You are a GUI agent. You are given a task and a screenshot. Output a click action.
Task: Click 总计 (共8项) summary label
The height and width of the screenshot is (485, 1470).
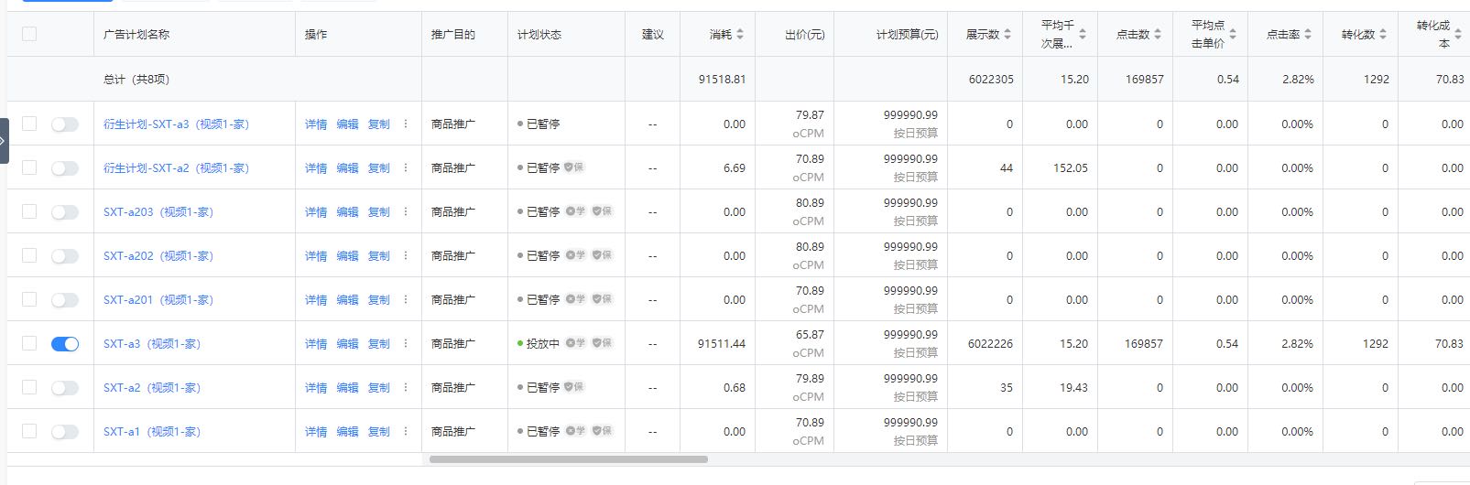click(136, 79)
